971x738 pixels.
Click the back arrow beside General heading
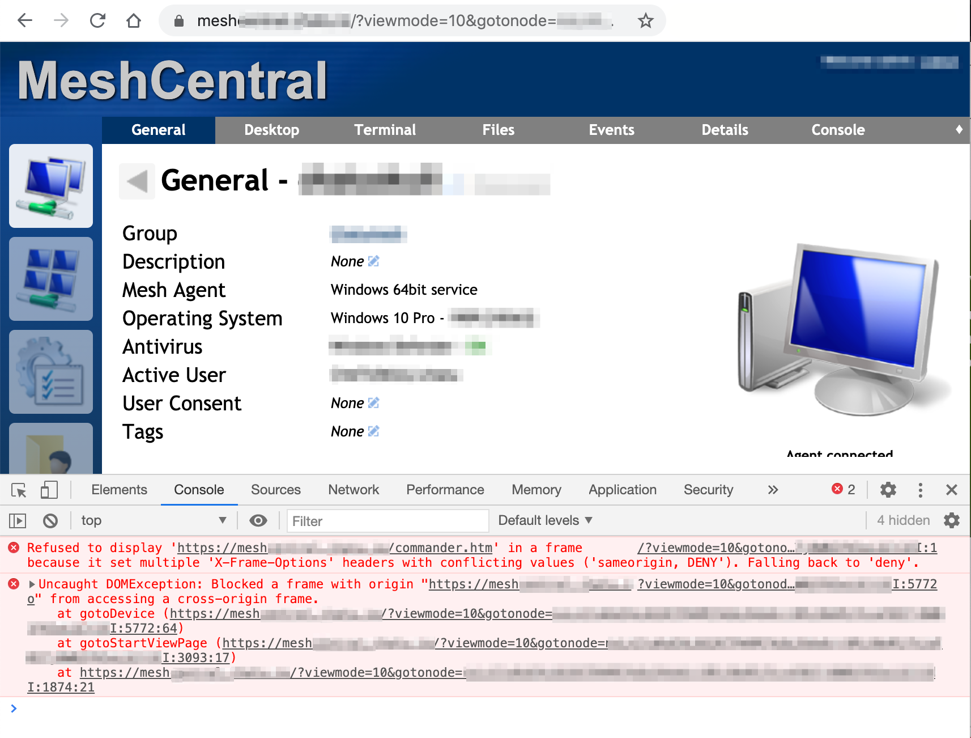click(137, 181)
